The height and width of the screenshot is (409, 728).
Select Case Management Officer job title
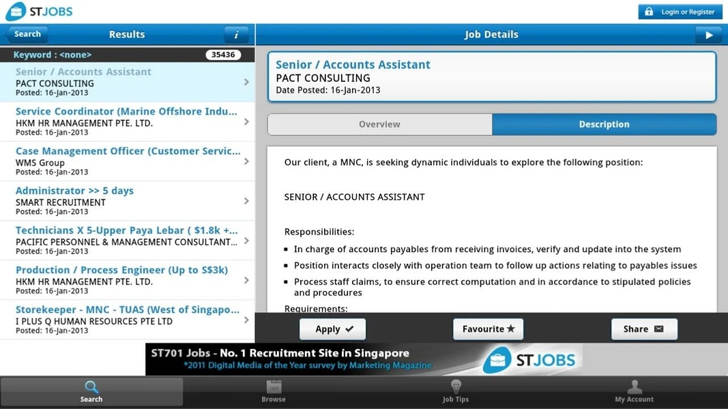tap(128, 151)
